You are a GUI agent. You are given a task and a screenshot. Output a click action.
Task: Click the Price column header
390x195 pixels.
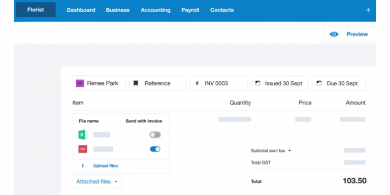click(x=305, y=103)
